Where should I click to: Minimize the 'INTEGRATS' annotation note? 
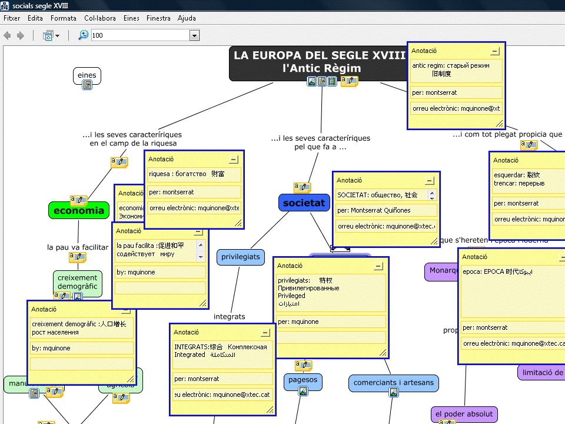pos(265,333)
